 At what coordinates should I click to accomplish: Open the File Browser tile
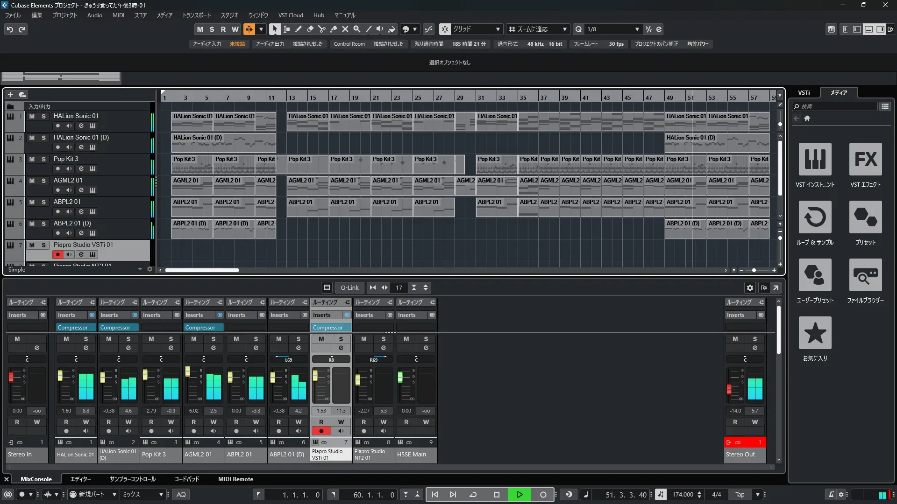click(x=865, y=275)
